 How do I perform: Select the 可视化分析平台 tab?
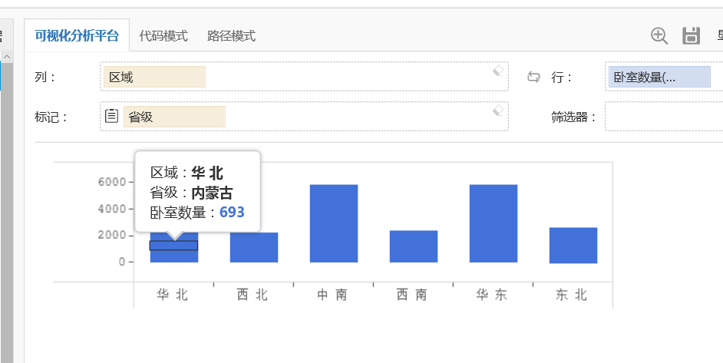(77, 36)
